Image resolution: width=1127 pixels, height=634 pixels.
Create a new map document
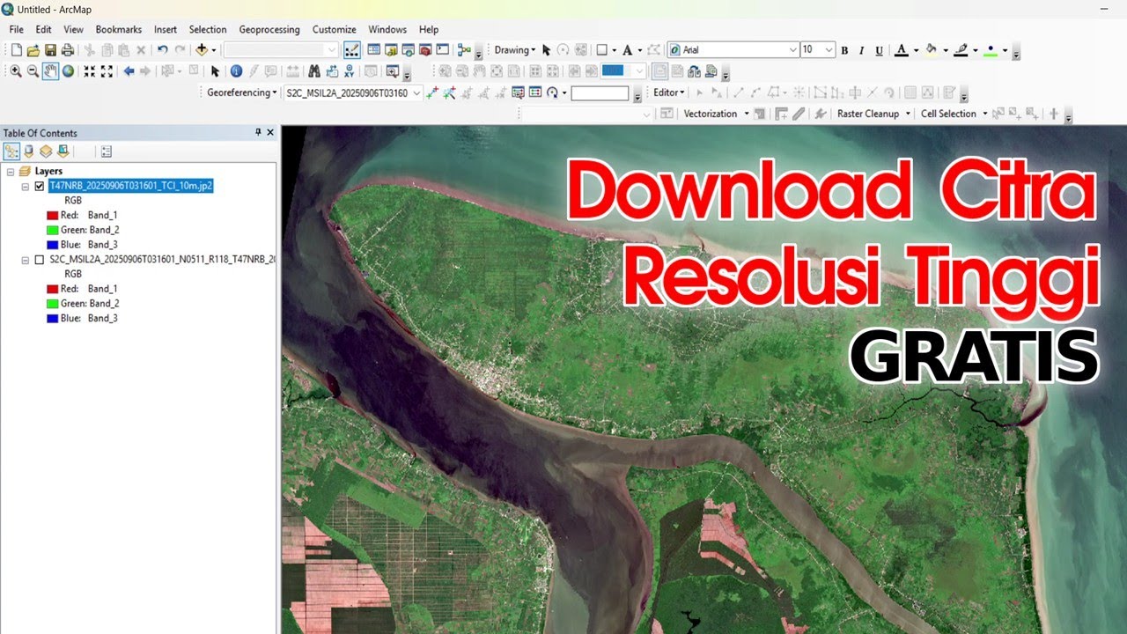pyautogui.click(x=16, y=50)
